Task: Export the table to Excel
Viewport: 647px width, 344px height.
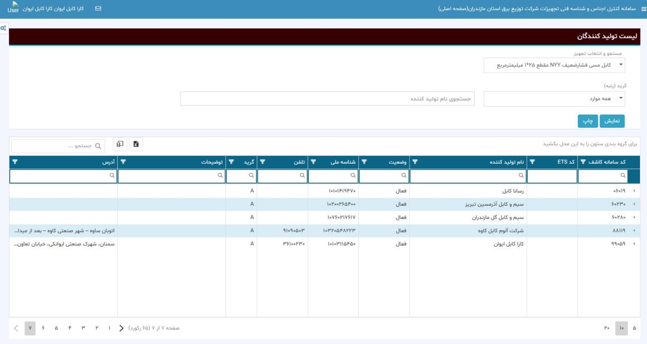Action: tap(136, 144)
